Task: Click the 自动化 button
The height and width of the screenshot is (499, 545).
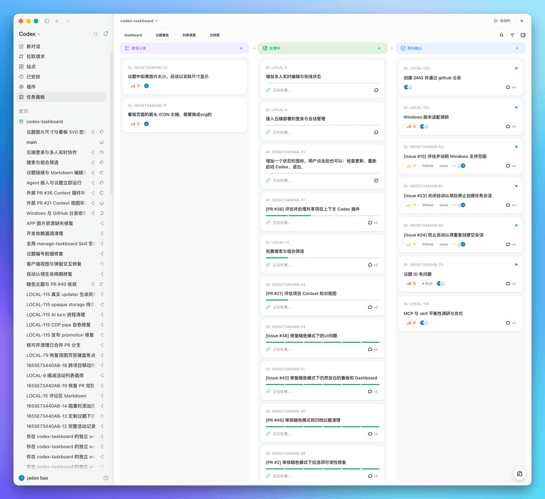Action: [502, 21]
